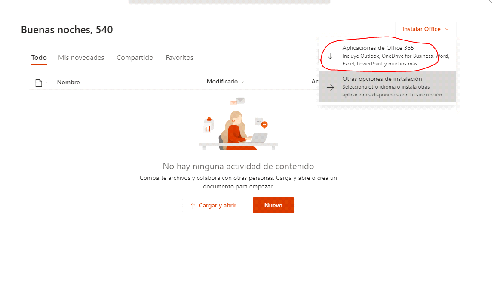Sort by the Nombre column header

[68, 83]
